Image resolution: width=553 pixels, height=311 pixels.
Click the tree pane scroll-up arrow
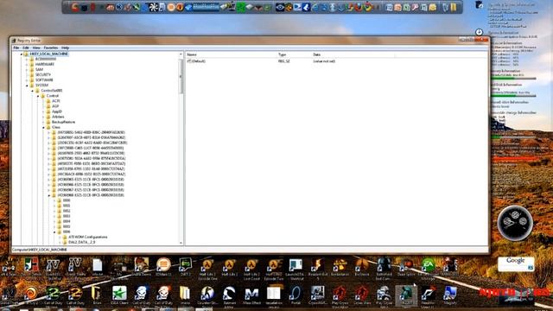pos(181,54)
